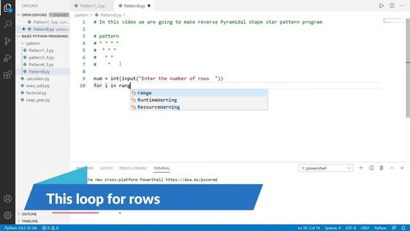This screenshot has height=231, width=410.
Task: Create a new terminal with plus icon
Action: coord(361,168)
